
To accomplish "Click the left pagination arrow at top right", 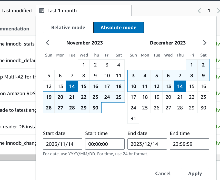I will (199, 10).
